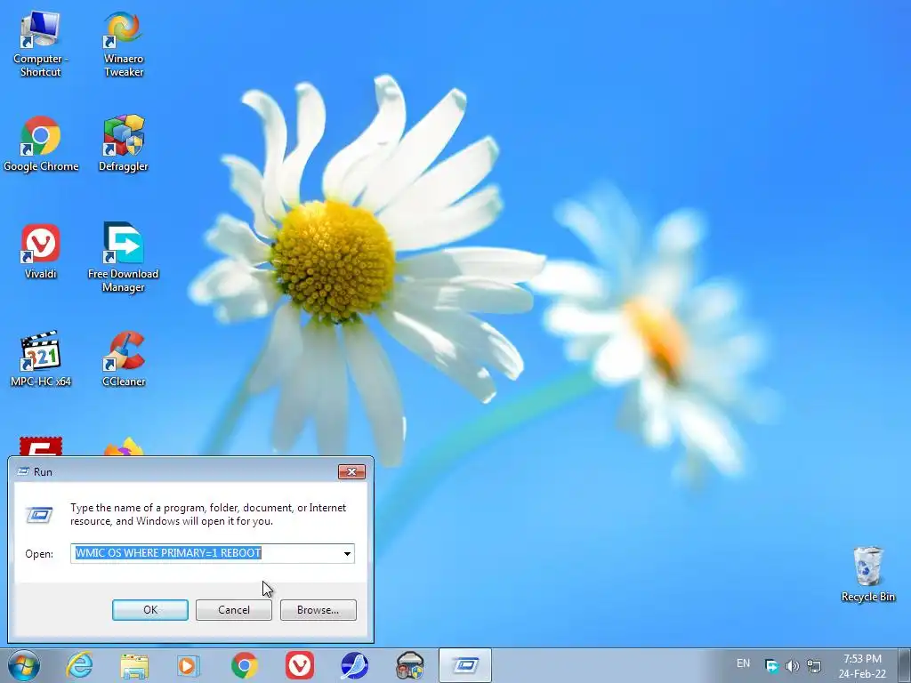Launch Windows Media Player from the taskbar
The image size is (911, 683).
[189, 665]
